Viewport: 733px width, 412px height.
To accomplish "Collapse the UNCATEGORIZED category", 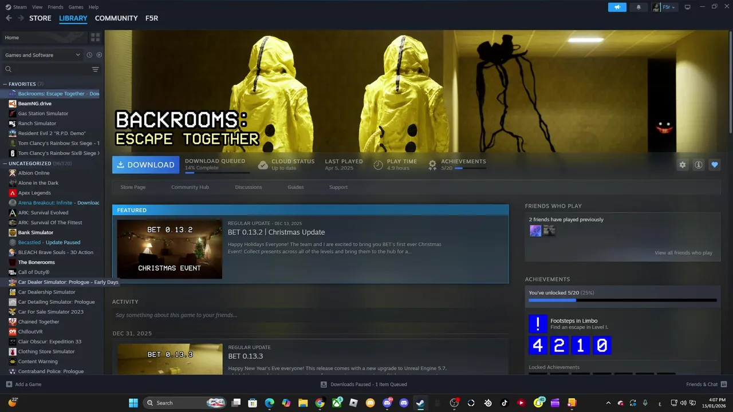I will [5, 163].
